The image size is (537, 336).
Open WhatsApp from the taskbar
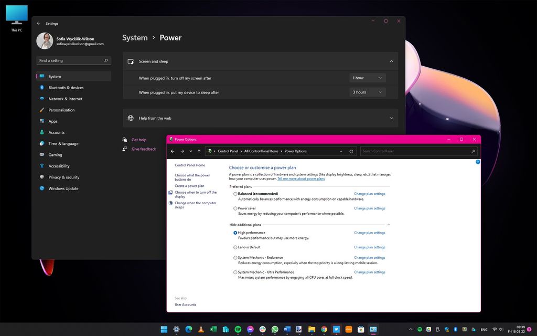274,329
